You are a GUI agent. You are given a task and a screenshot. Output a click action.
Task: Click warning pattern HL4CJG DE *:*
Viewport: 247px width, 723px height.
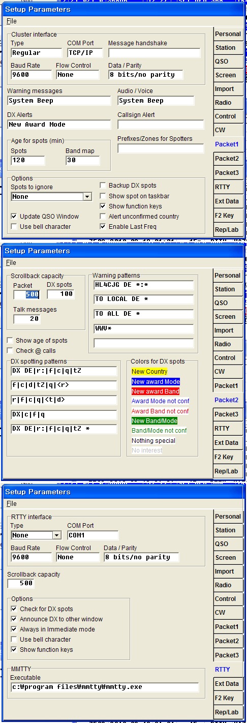[144, 285]
